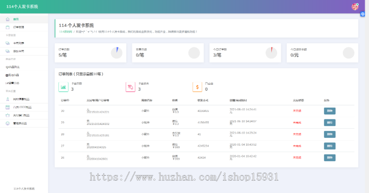Click order number 2020041042601
This screenshot has height=193, width=369.
(x=97, y=159)
